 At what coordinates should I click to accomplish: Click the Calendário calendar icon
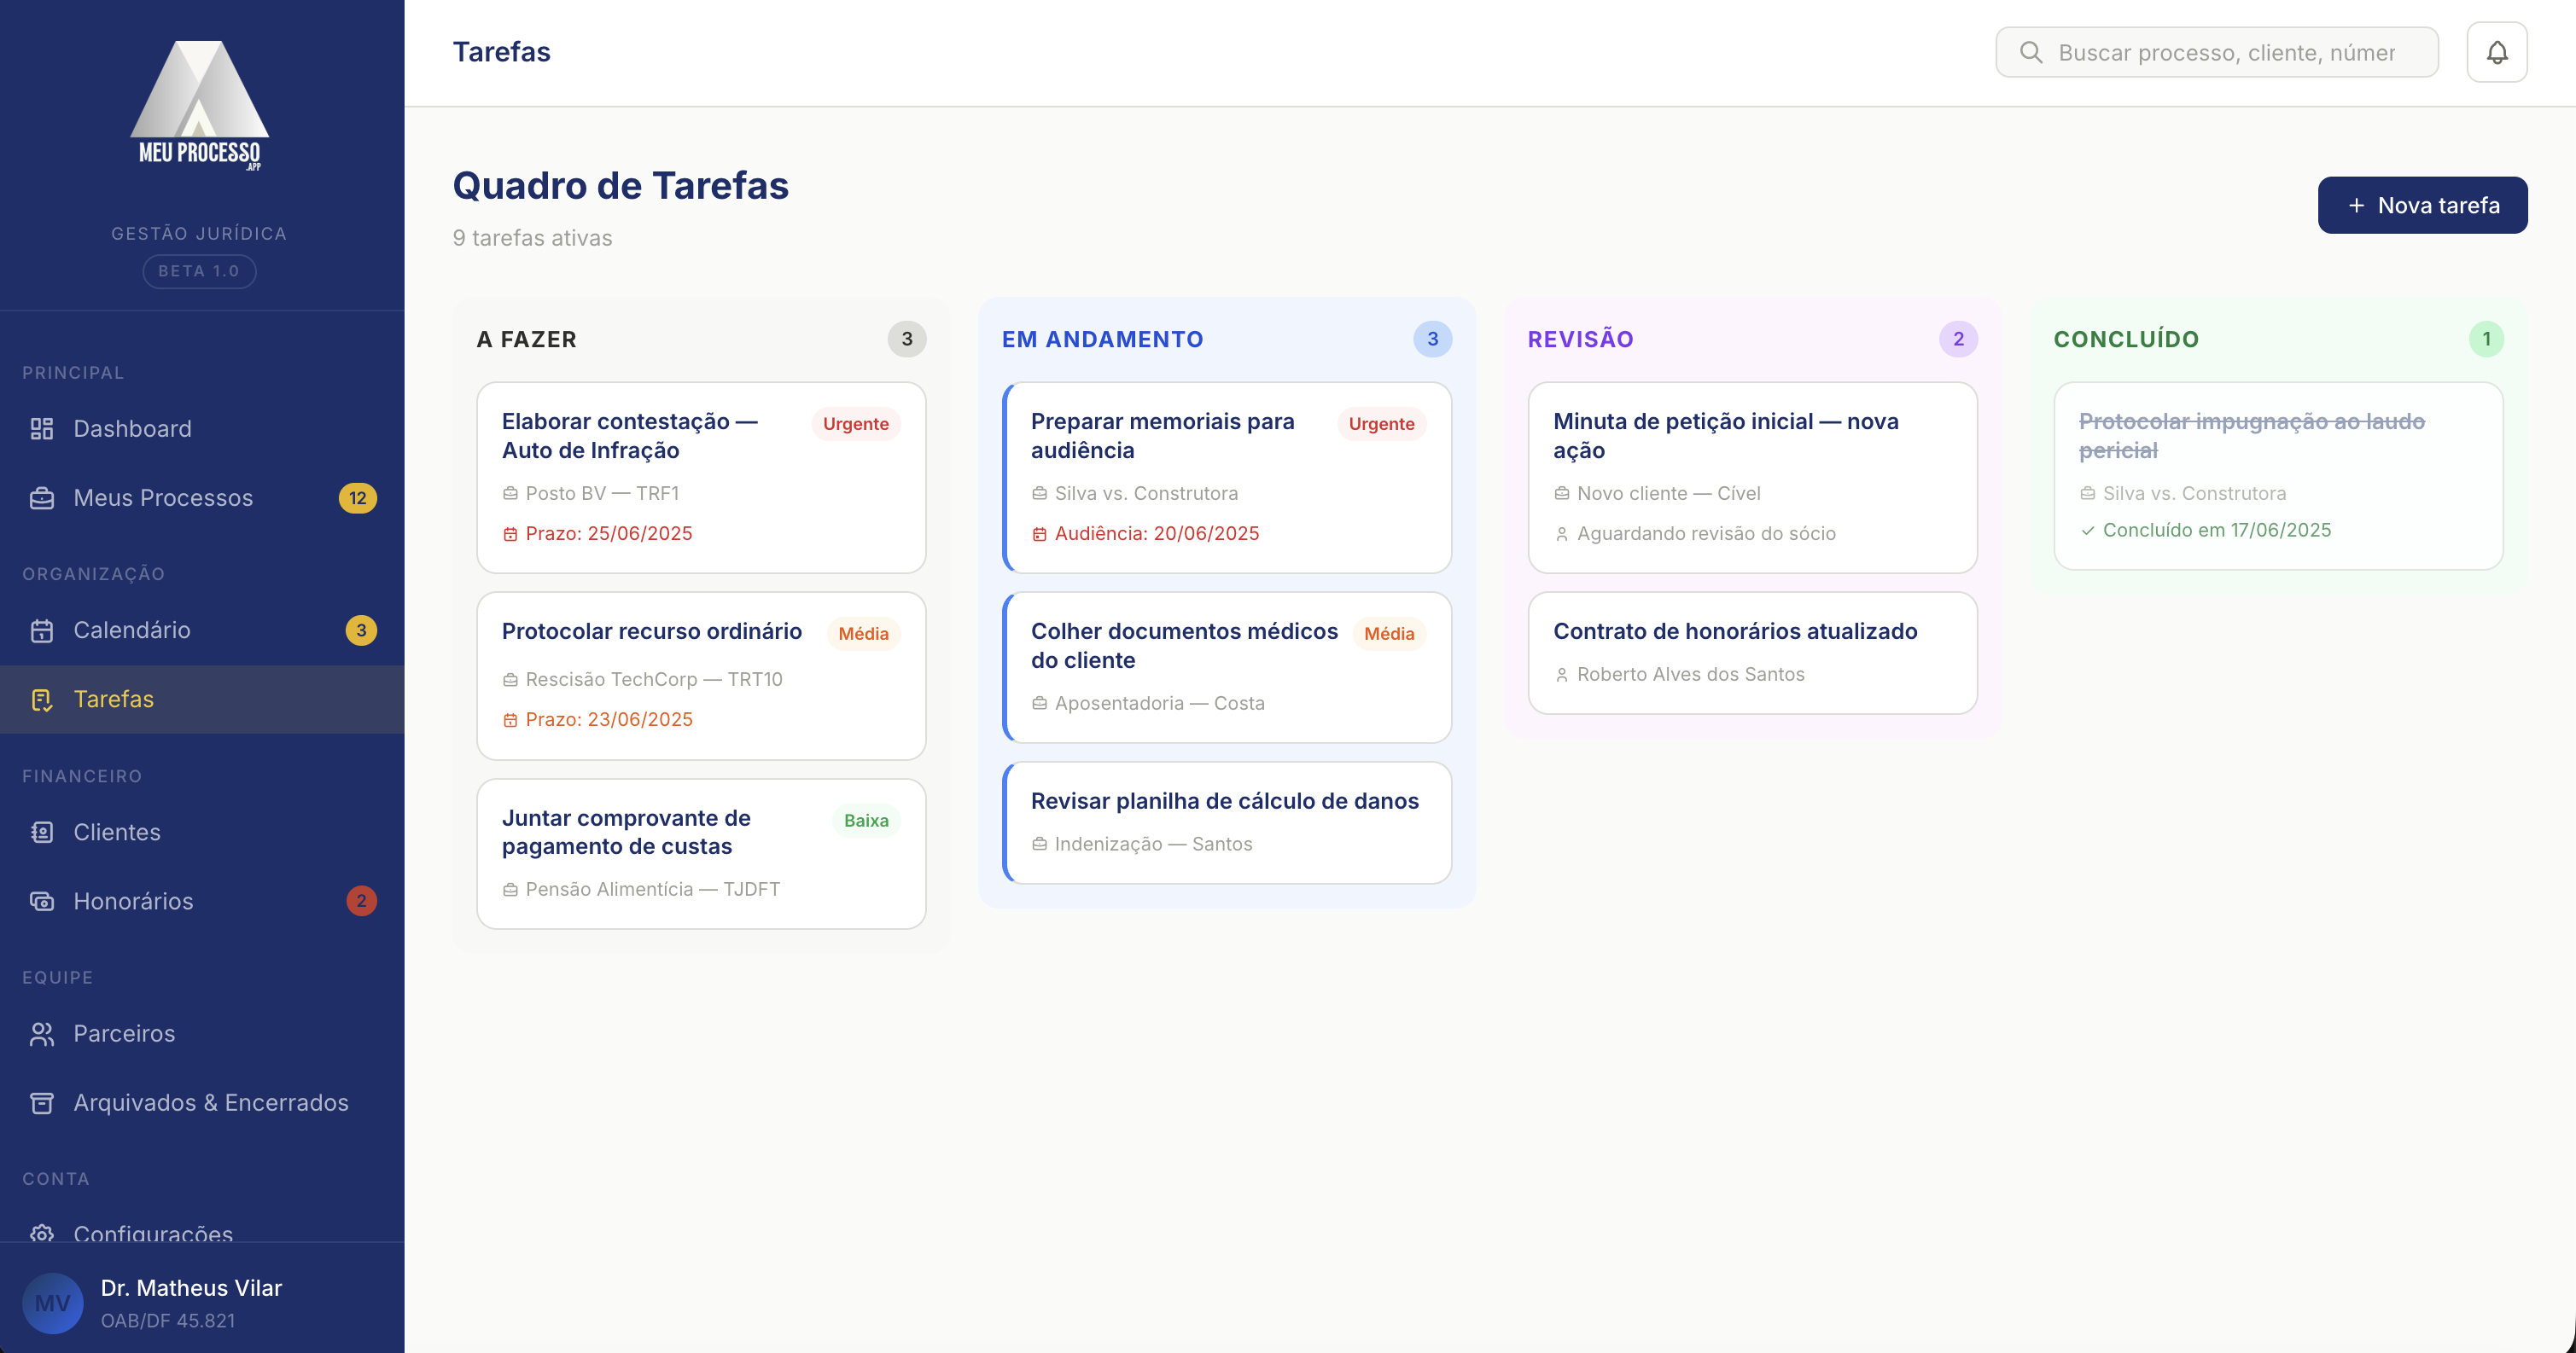click(41, 630)
